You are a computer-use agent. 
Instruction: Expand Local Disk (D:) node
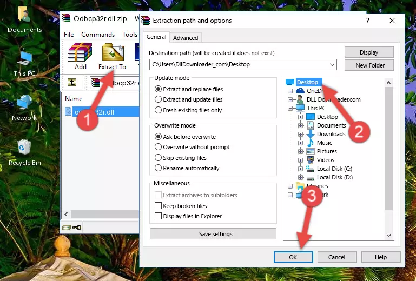300,177
